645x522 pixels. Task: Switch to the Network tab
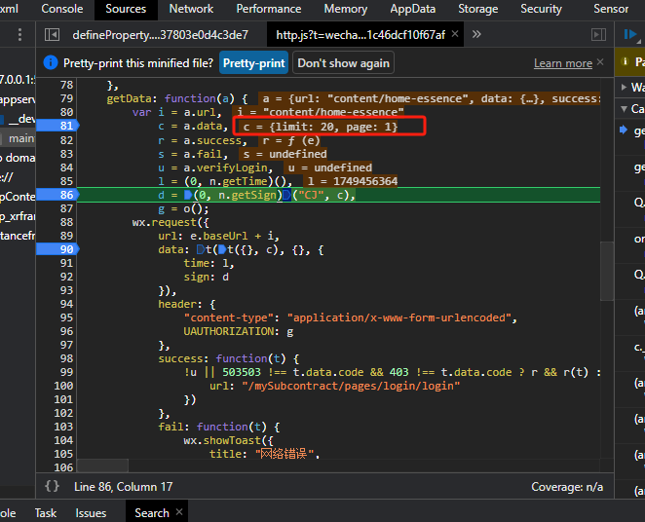[191, 9]
